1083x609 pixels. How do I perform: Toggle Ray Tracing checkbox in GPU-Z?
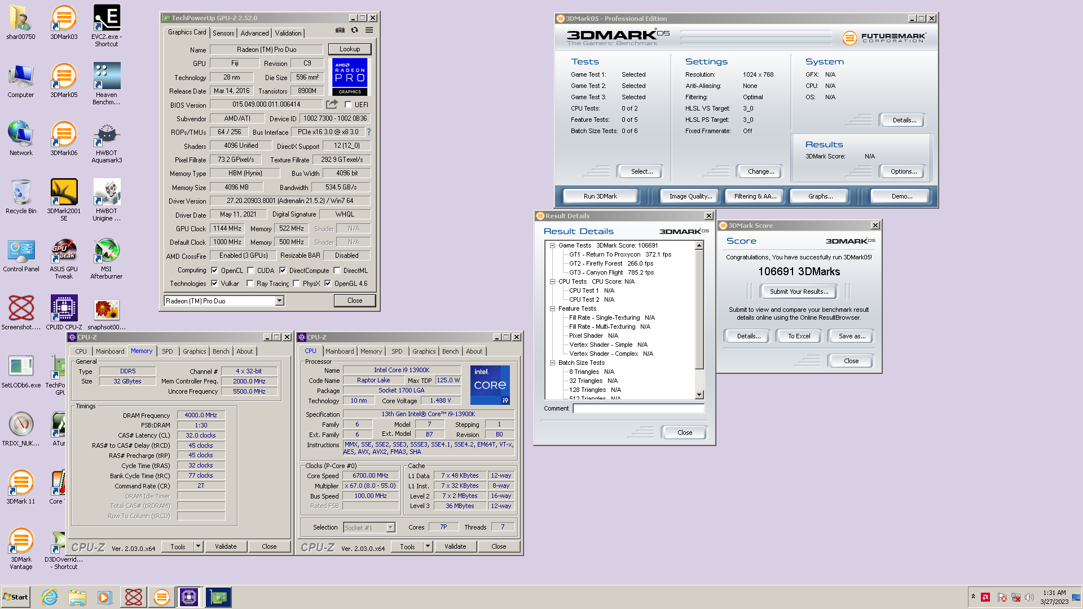pyautogui.click(x=250, y=284)
